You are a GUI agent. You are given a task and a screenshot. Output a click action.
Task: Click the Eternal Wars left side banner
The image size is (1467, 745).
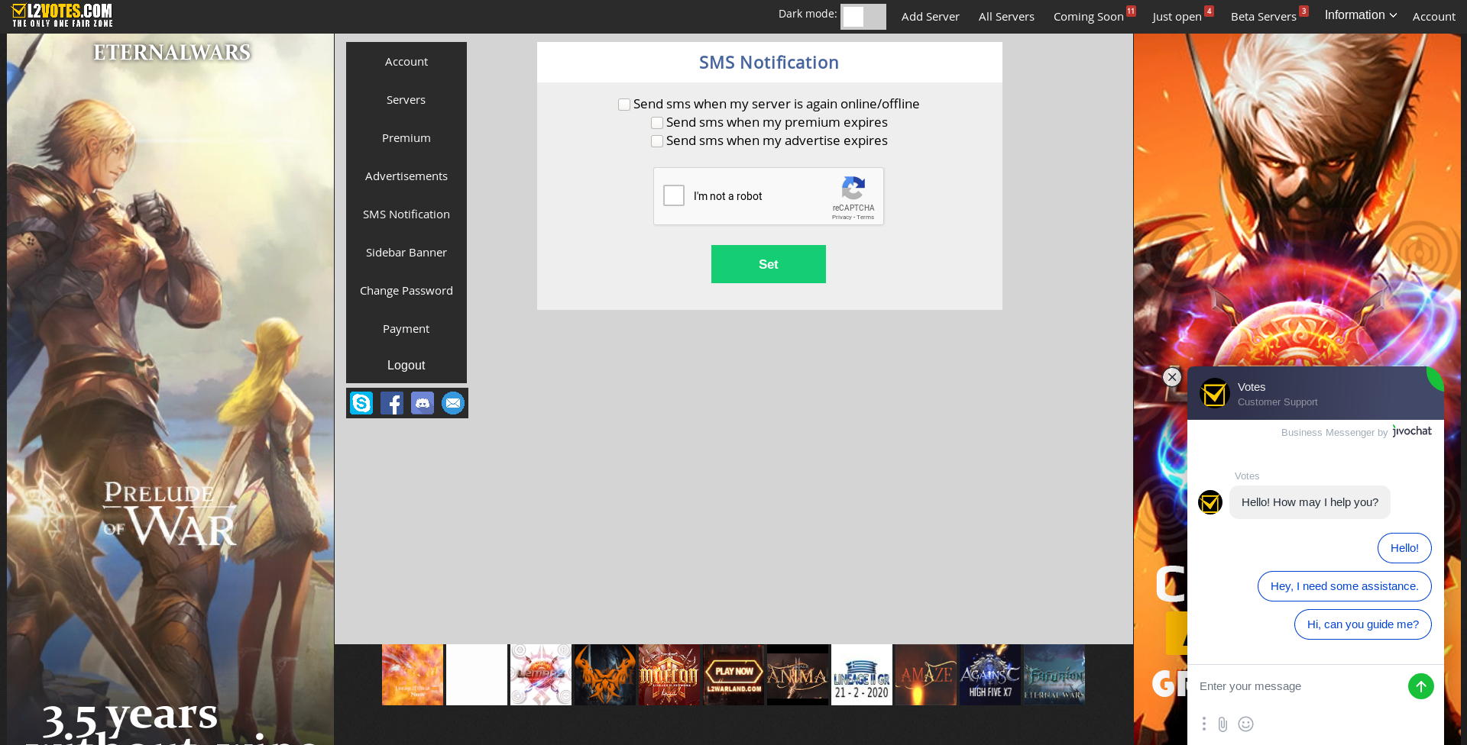coord(170,389)
